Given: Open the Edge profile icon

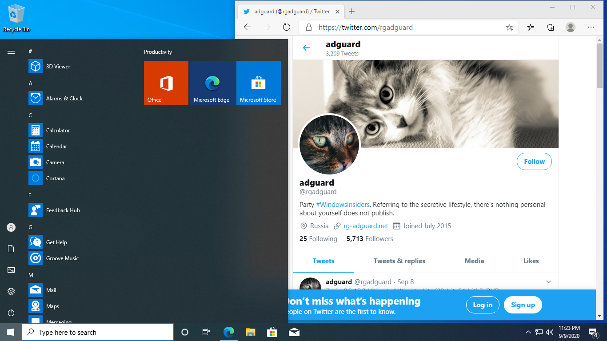Looking at the screenshot, I should click(571, 27).
